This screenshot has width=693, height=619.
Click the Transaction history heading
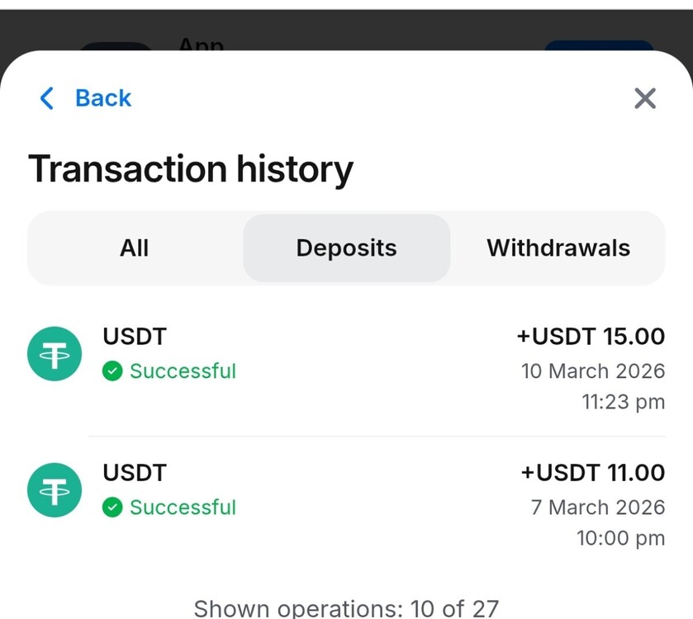pyautogui.click(x=191, y=169)
